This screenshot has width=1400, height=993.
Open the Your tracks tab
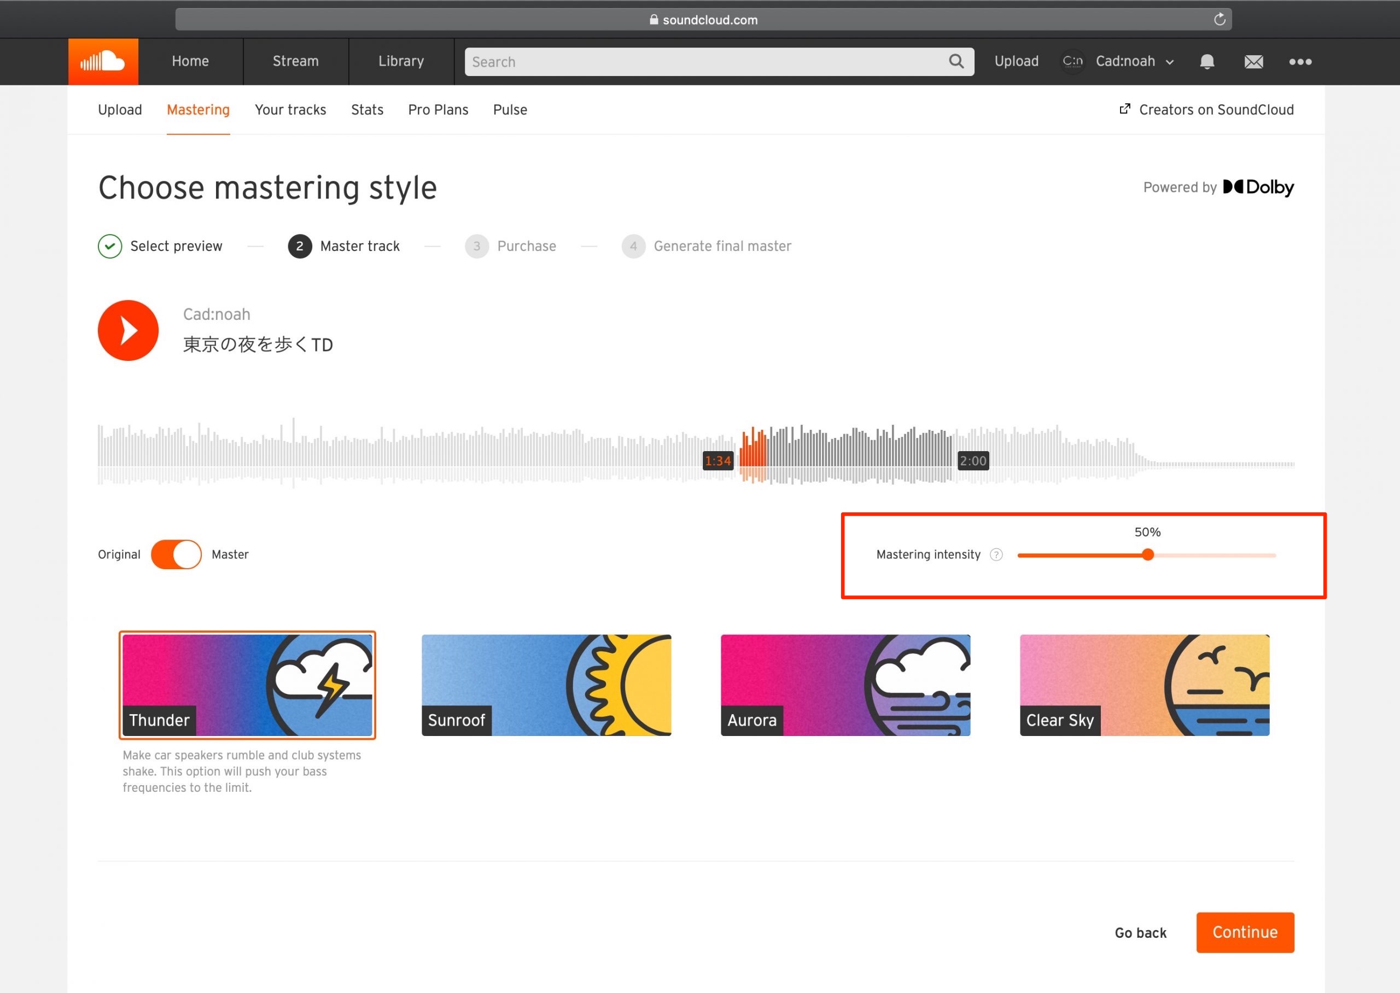click(x=290, y=109)
